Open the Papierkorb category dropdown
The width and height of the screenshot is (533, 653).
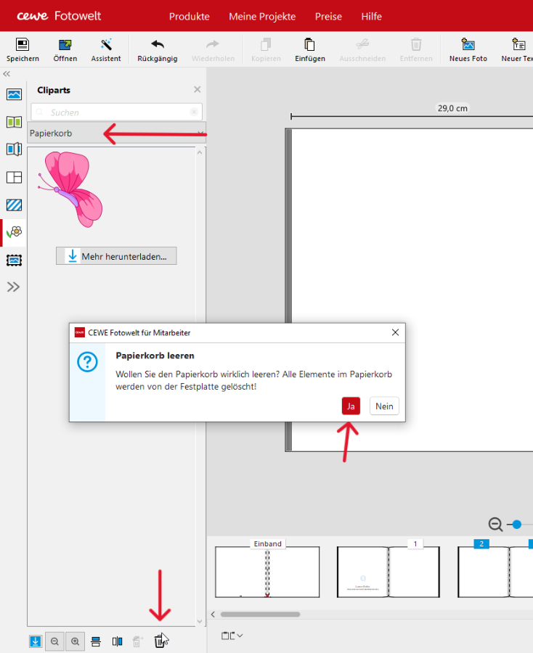coord(117,134)
